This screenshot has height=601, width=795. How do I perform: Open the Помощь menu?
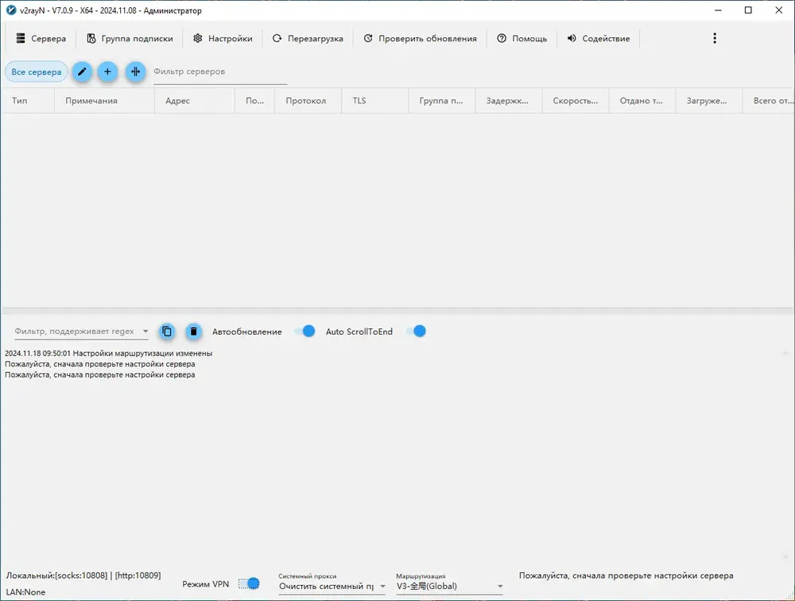click(x=522, y=38)
